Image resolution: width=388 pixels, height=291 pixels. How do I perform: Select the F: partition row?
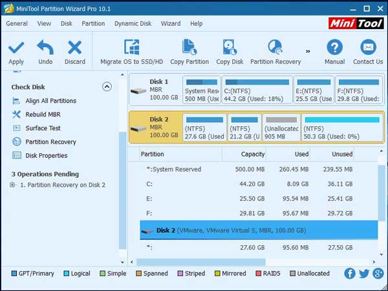tap(259, 213)
